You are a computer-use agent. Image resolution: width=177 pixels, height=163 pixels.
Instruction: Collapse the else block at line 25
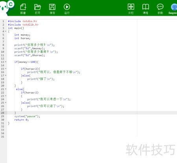pyautogui.click(x=6, y=103)
